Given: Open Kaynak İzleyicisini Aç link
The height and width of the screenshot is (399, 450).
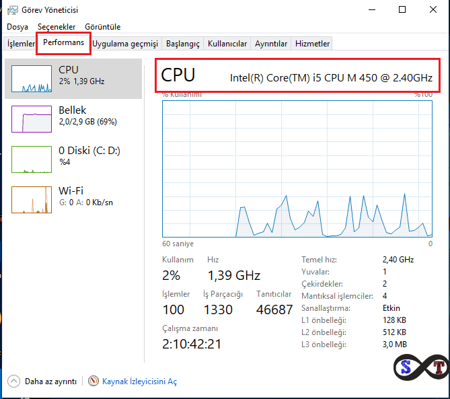Looking at the screenshot, I should click(139, 382).
